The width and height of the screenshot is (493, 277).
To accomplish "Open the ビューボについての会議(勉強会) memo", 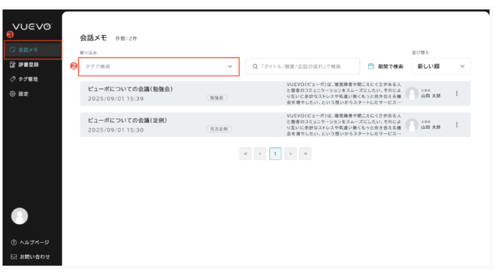I will click(x=130, y=89).
